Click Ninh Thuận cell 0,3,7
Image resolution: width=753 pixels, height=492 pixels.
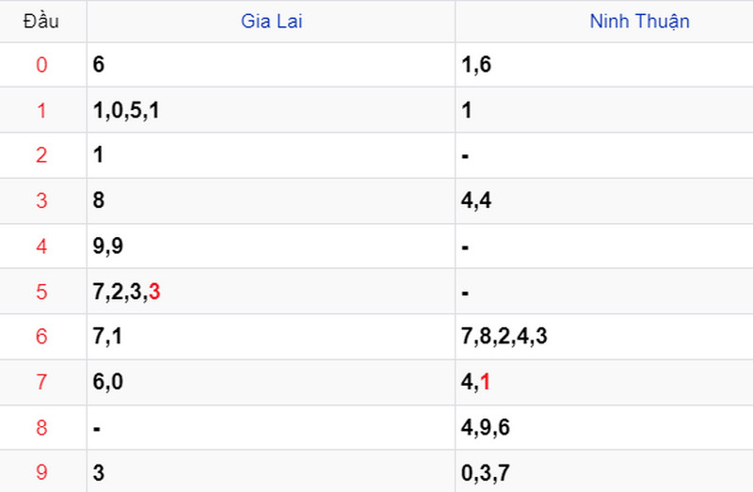[486, 473]
